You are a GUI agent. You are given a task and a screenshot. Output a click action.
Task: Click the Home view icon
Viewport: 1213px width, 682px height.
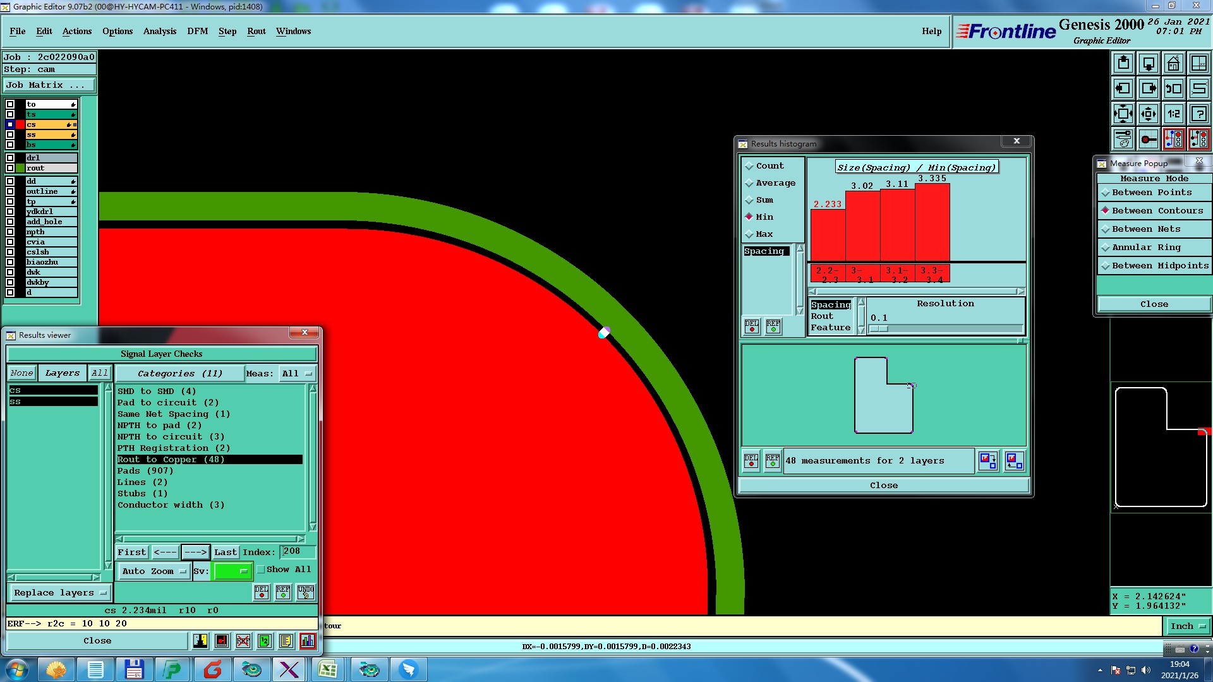pos(1173,63)
